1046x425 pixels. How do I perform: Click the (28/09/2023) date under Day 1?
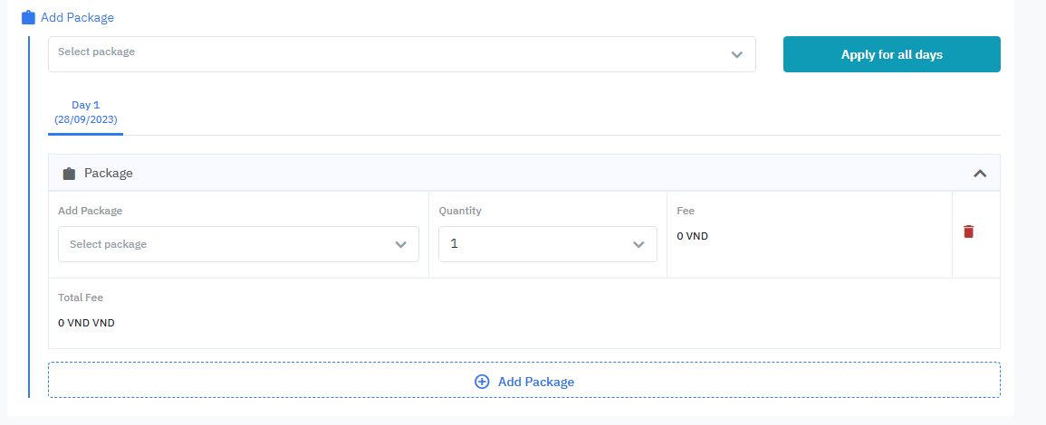(x=85, y=119)
